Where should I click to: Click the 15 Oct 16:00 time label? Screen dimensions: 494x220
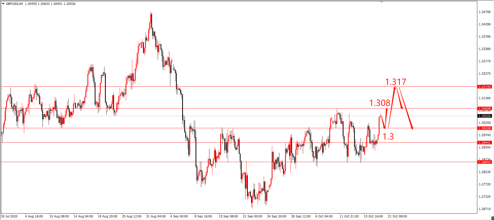(373, 216)
